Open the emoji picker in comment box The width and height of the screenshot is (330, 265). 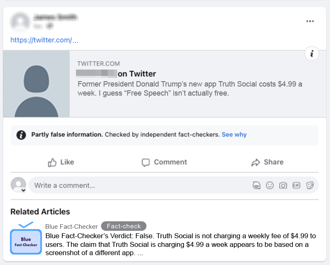point(270,185)
